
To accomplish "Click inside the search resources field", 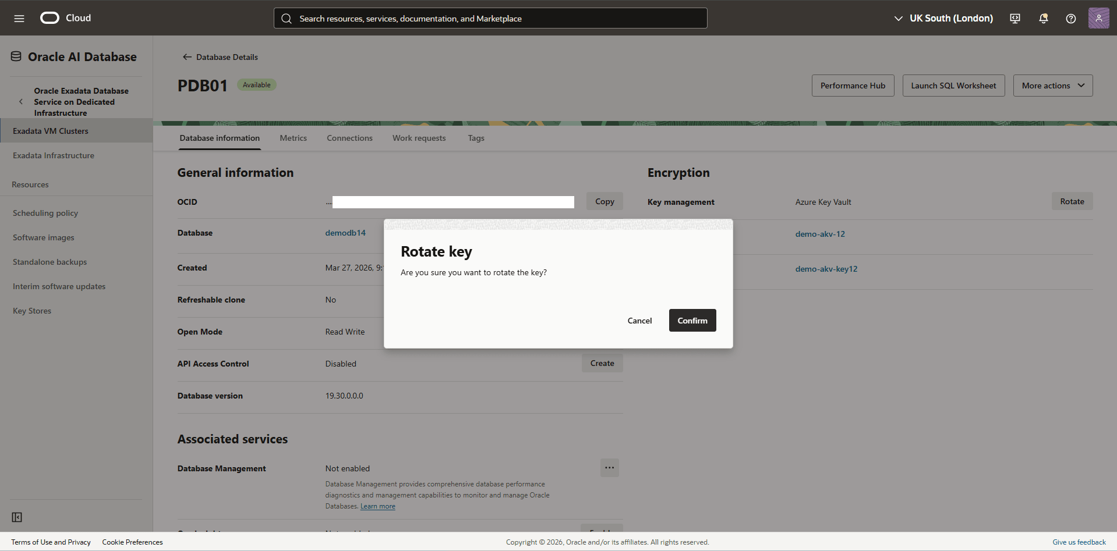I will point(466,18).
